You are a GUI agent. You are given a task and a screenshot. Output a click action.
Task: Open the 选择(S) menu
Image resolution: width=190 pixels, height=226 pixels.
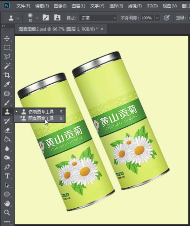tap(116, 6)
